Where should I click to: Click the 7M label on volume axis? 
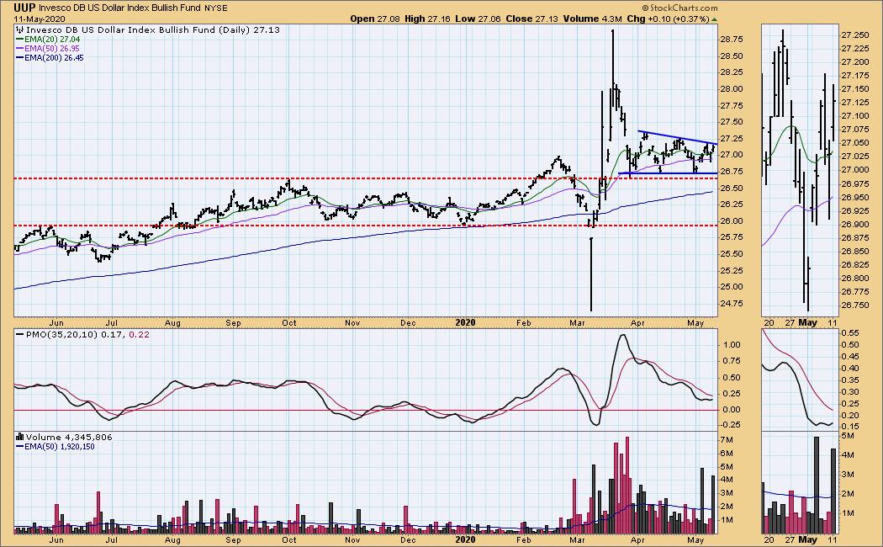(726, 440)
